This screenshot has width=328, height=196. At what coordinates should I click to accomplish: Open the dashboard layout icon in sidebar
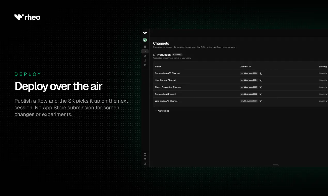[145, 47]
